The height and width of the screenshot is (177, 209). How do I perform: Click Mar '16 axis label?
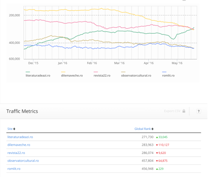(x=119, y=63)
